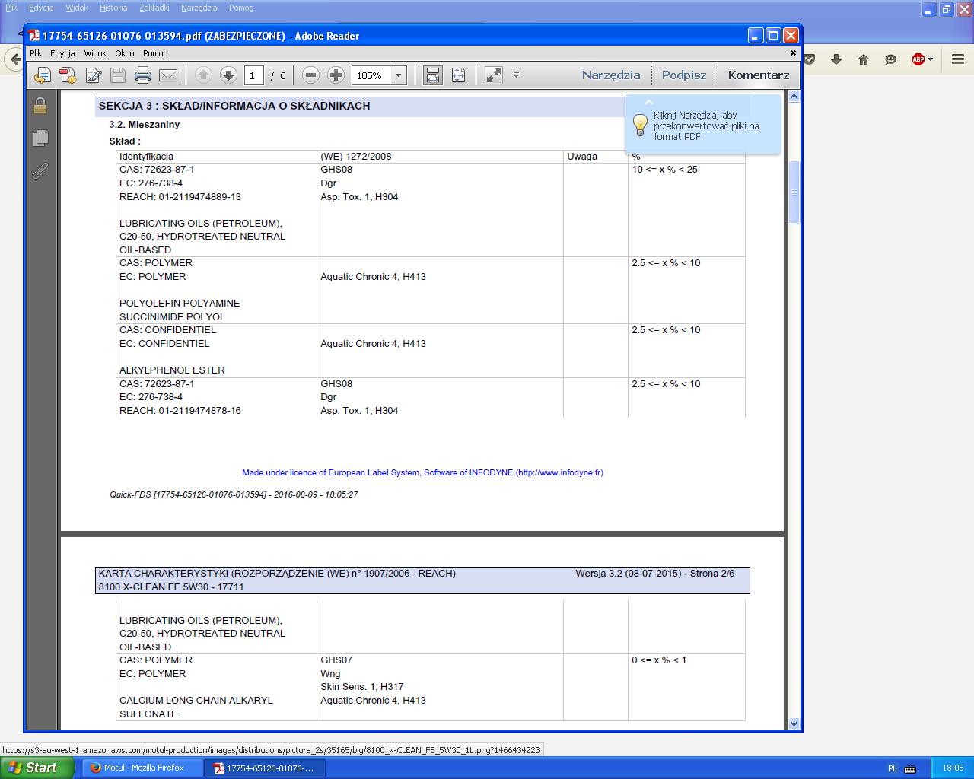Click the Firefox home icon
Screen dimensions: 974x779
(x=864, y=59)
